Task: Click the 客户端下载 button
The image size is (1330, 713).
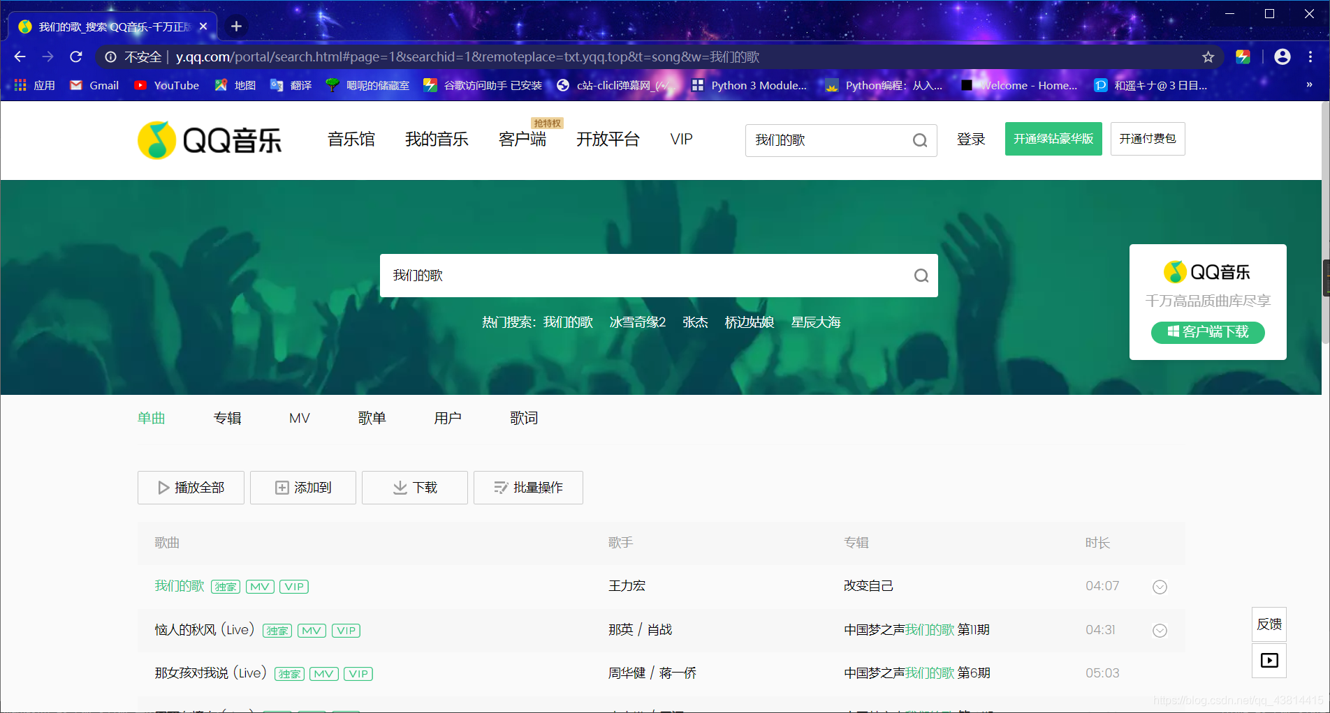Action: click(1208, 332)
